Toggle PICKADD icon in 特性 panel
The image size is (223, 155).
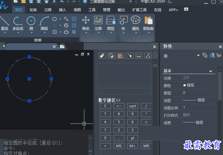(x=205, y=55)
